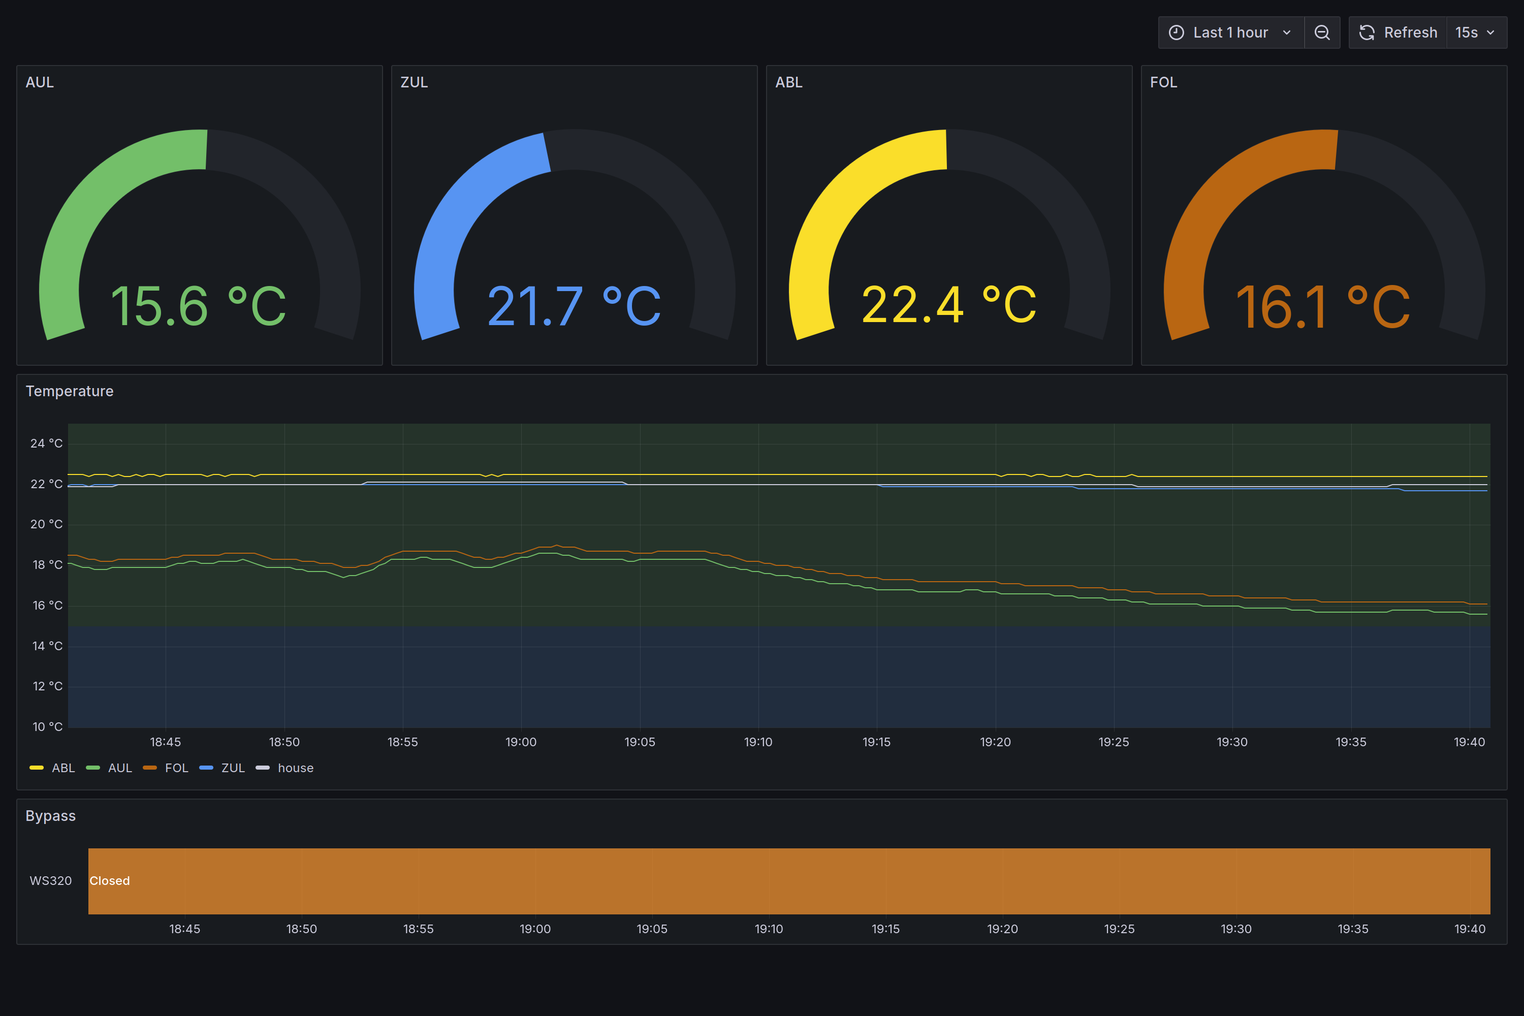Click the Bypass panel title
1524x1016 pixels.
[50, 816]
